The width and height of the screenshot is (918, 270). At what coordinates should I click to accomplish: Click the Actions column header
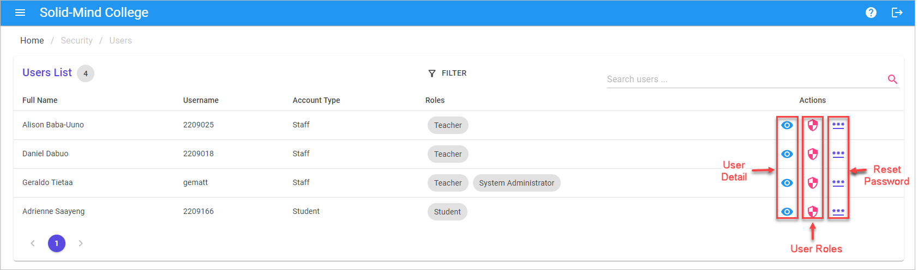[813, 100]
